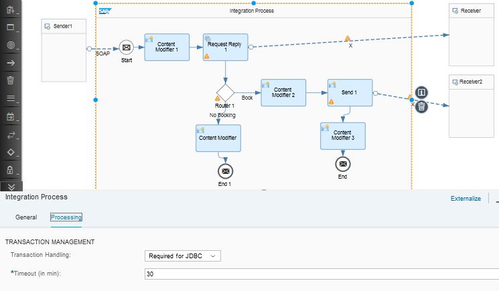Expand palette with double chevron icon

11,187
